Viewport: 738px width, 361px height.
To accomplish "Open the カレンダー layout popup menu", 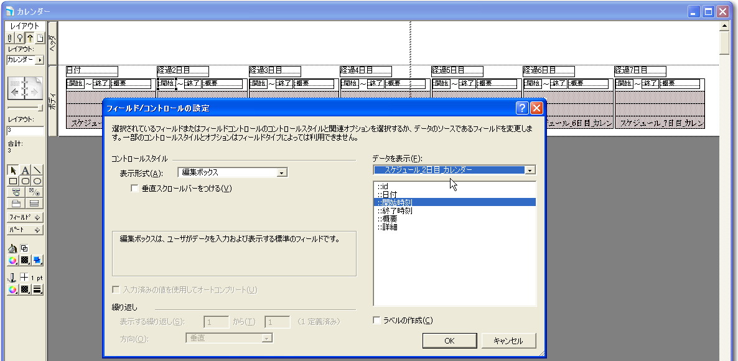I will point(40,60).
